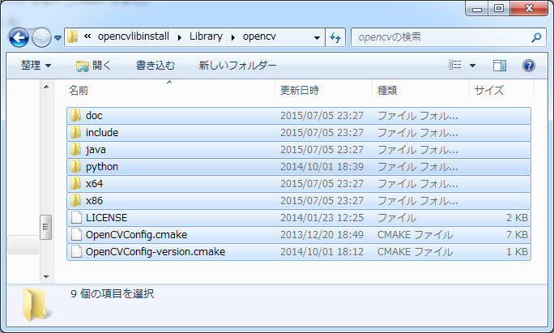
Task: Click the folder icon in the address bar
Action: tap(72, 36)
